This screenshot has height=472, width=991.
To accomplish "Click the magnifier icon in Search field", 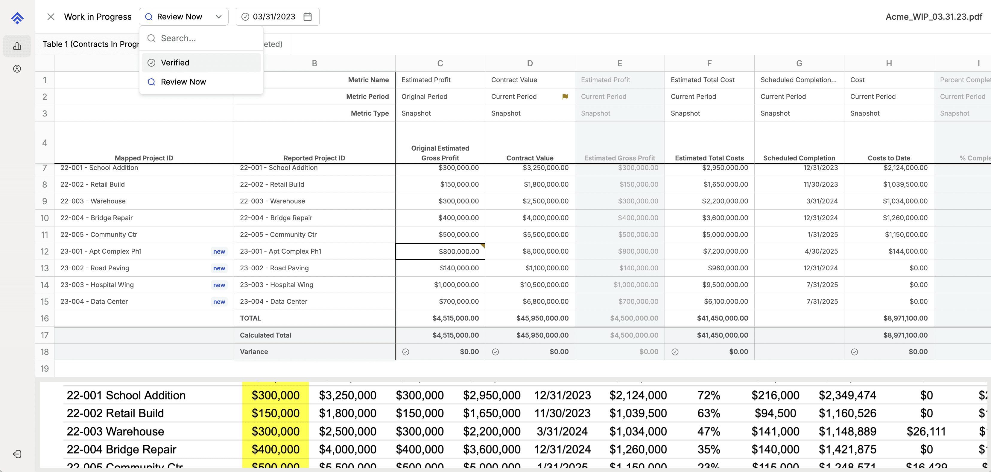I will click(152, 38).
